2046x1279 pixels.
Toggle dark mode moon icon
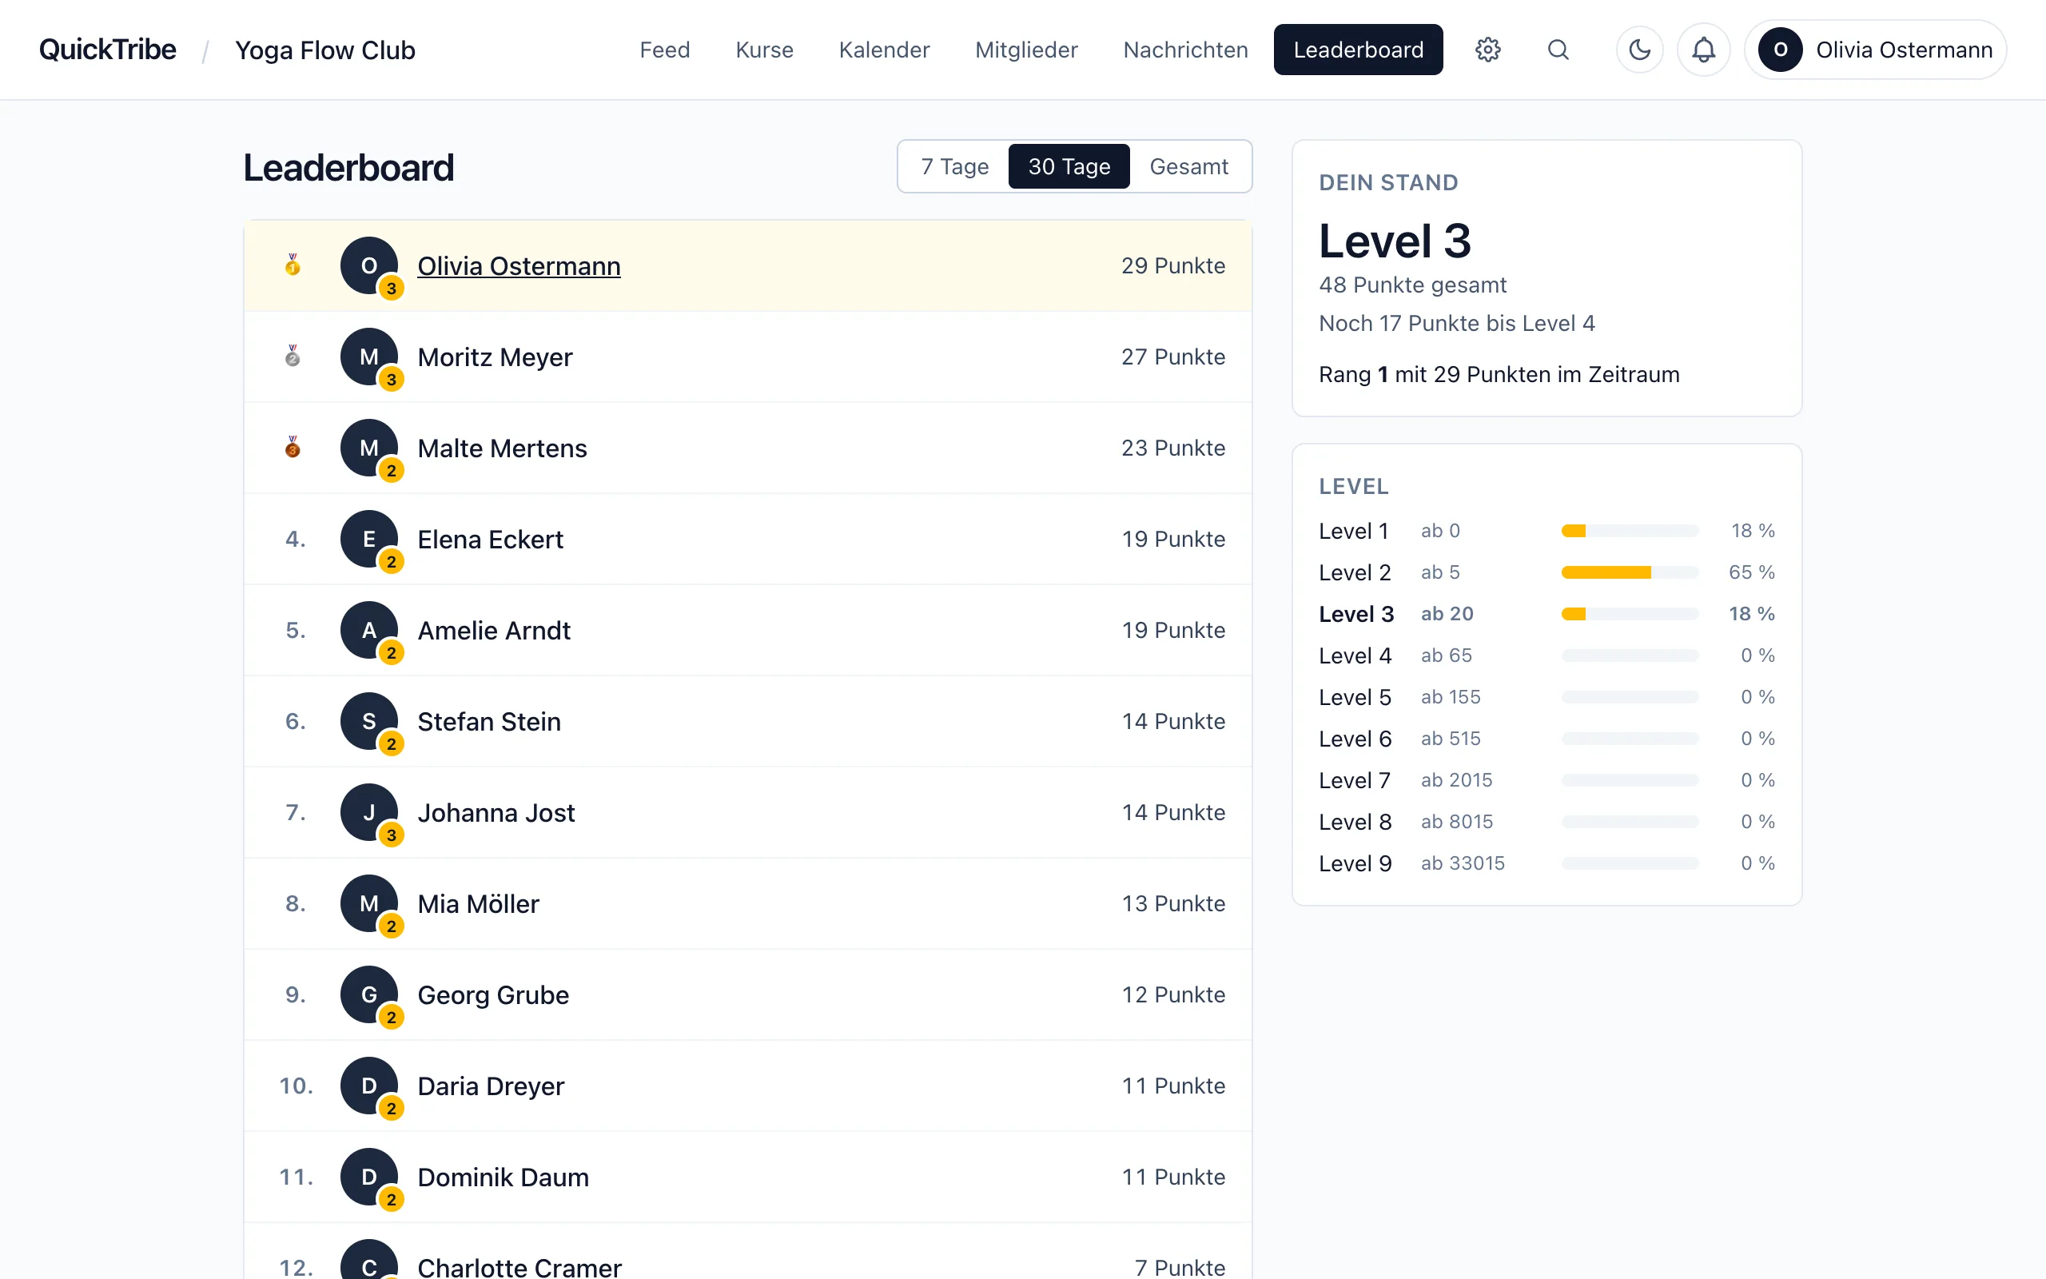coord(1639,50)
